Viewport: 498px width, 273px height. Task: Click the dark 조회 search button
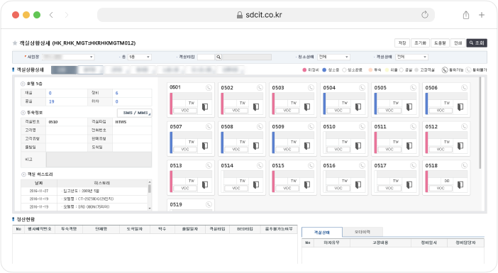(x=477, y=43)
